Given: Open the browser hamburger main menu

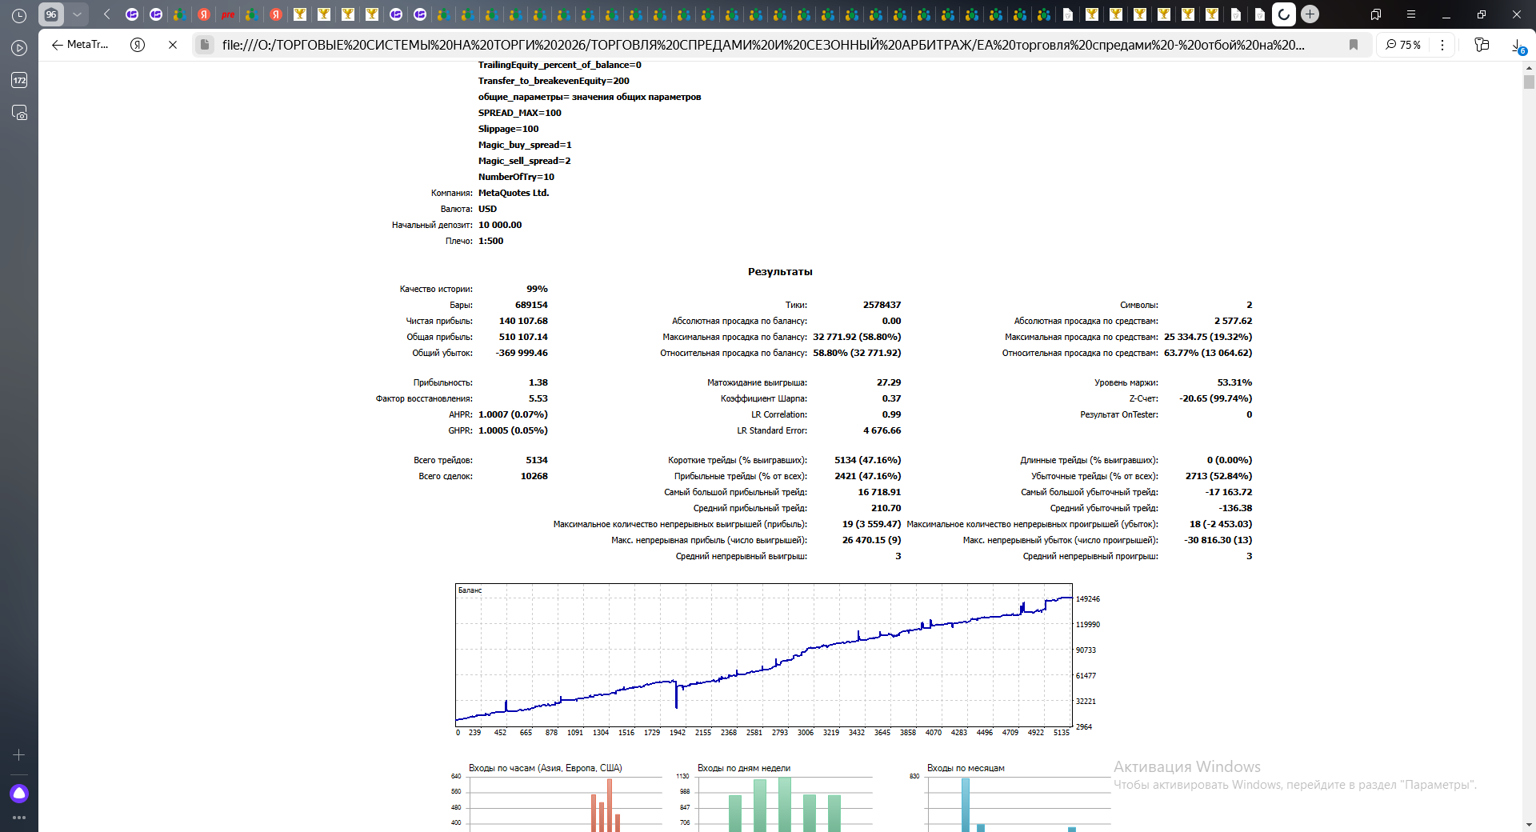Looking at the screenshot, I should click(1411, 14).
